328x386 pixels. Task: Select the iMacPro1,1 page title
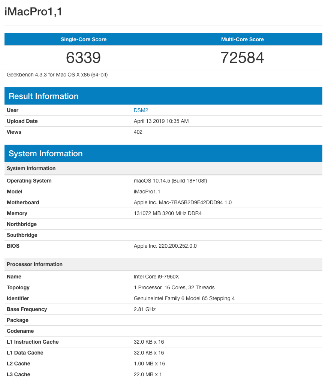pyautogui.click(x=33, y=12)
